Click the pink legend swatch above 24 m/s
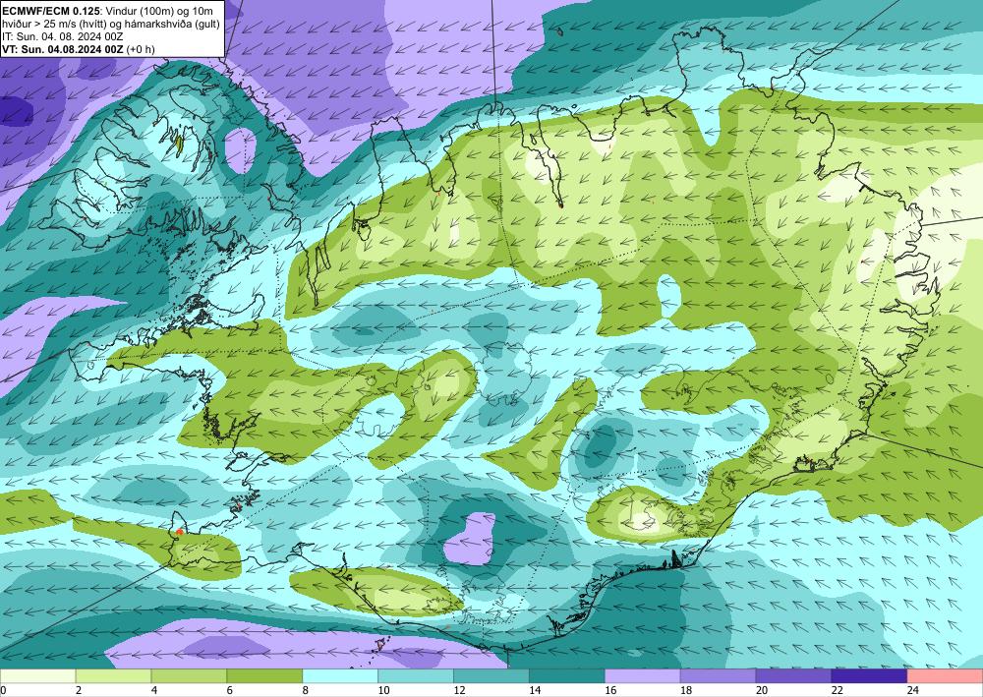Screen dimensions: 983x697 (945, 676)
